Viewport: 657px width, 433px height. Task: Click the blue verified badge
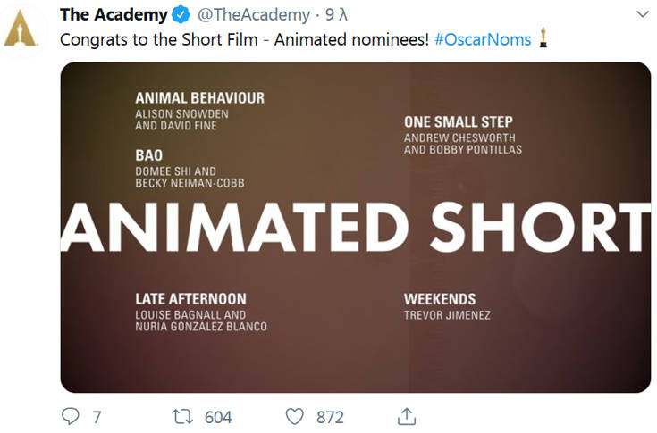coord(181,15)
